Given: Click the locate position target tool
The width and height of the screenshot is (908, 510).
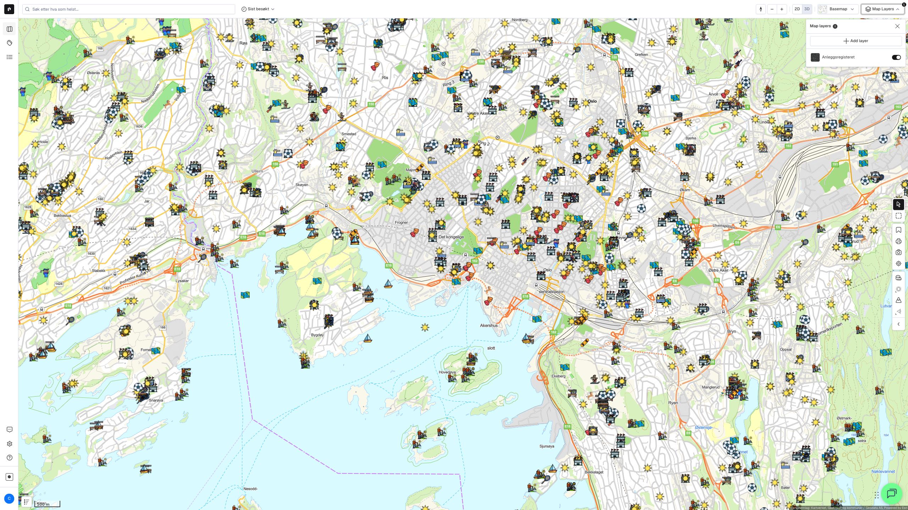Looking at the screenshot, I should point(898,263).
